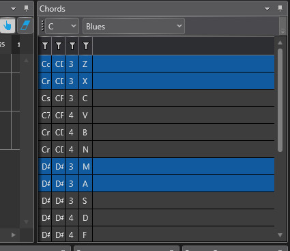Select the chord row with key F
Screen dimensions: 290x251
tap(156, 234)
